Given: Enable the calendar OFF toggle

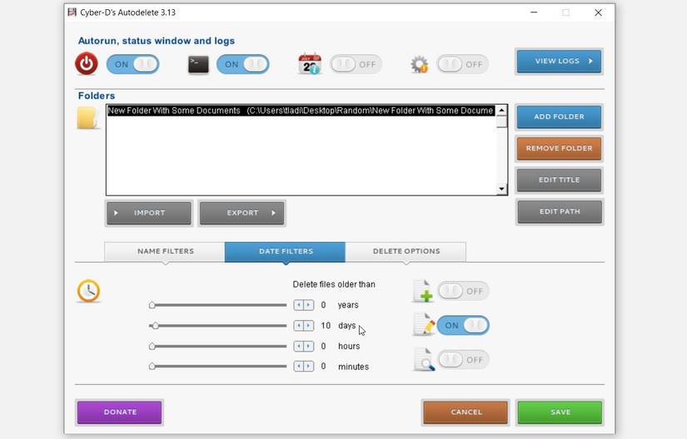Looking at the screenshot, I should click(x=356, y=64).
